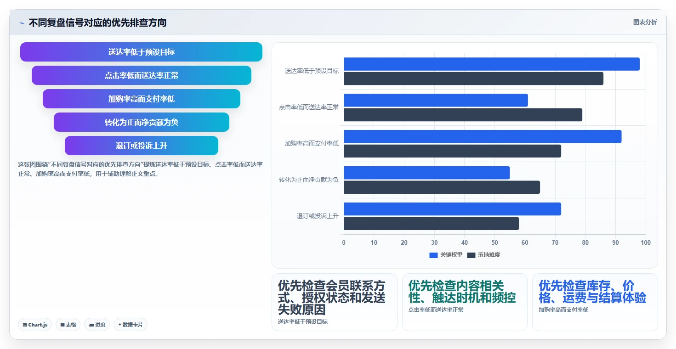
Task: Click x-axis tick value 0
Action: pos(344,242)
